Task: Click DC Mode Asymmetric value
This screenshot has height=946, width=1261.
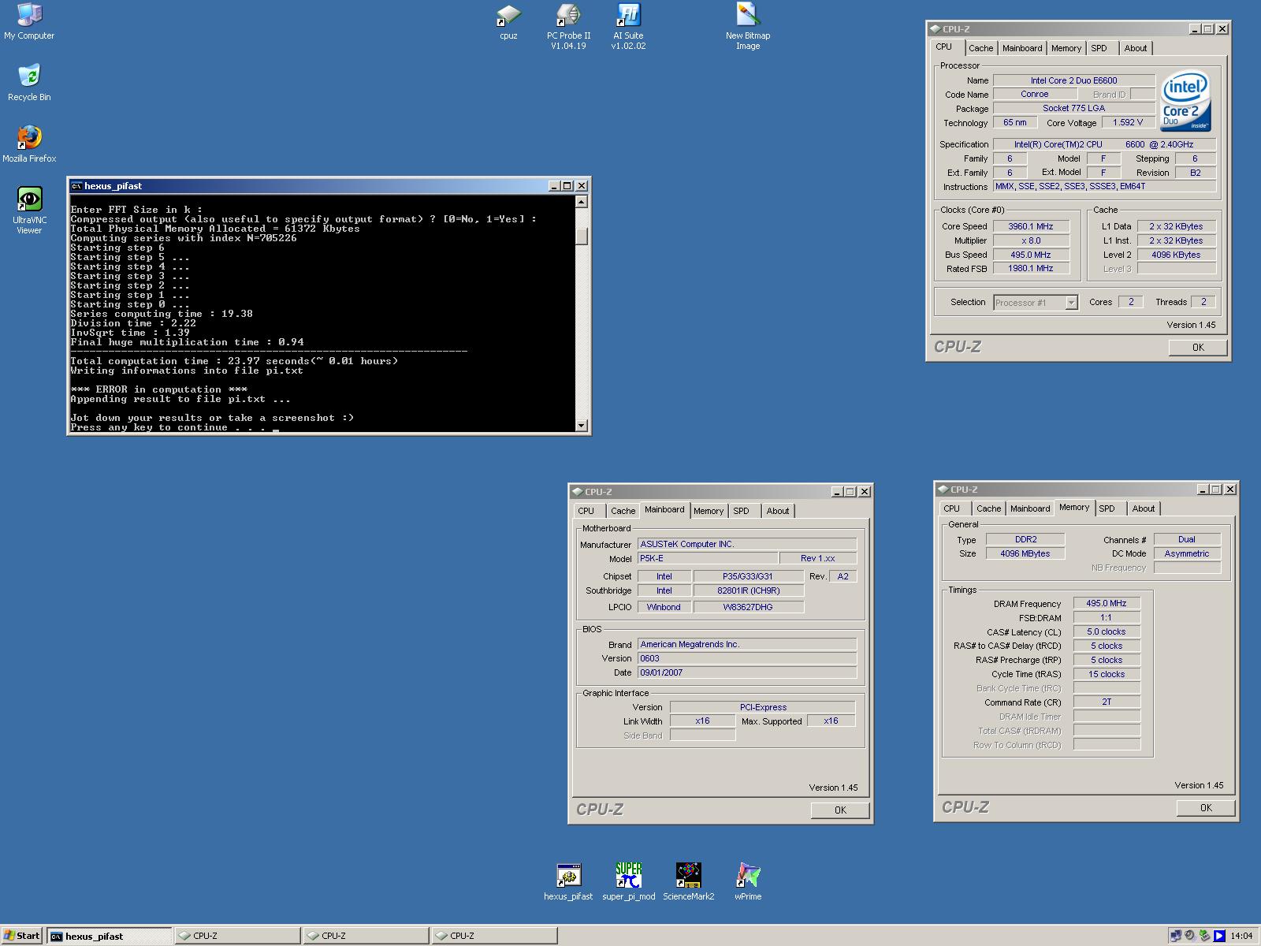Action: 1187,553
